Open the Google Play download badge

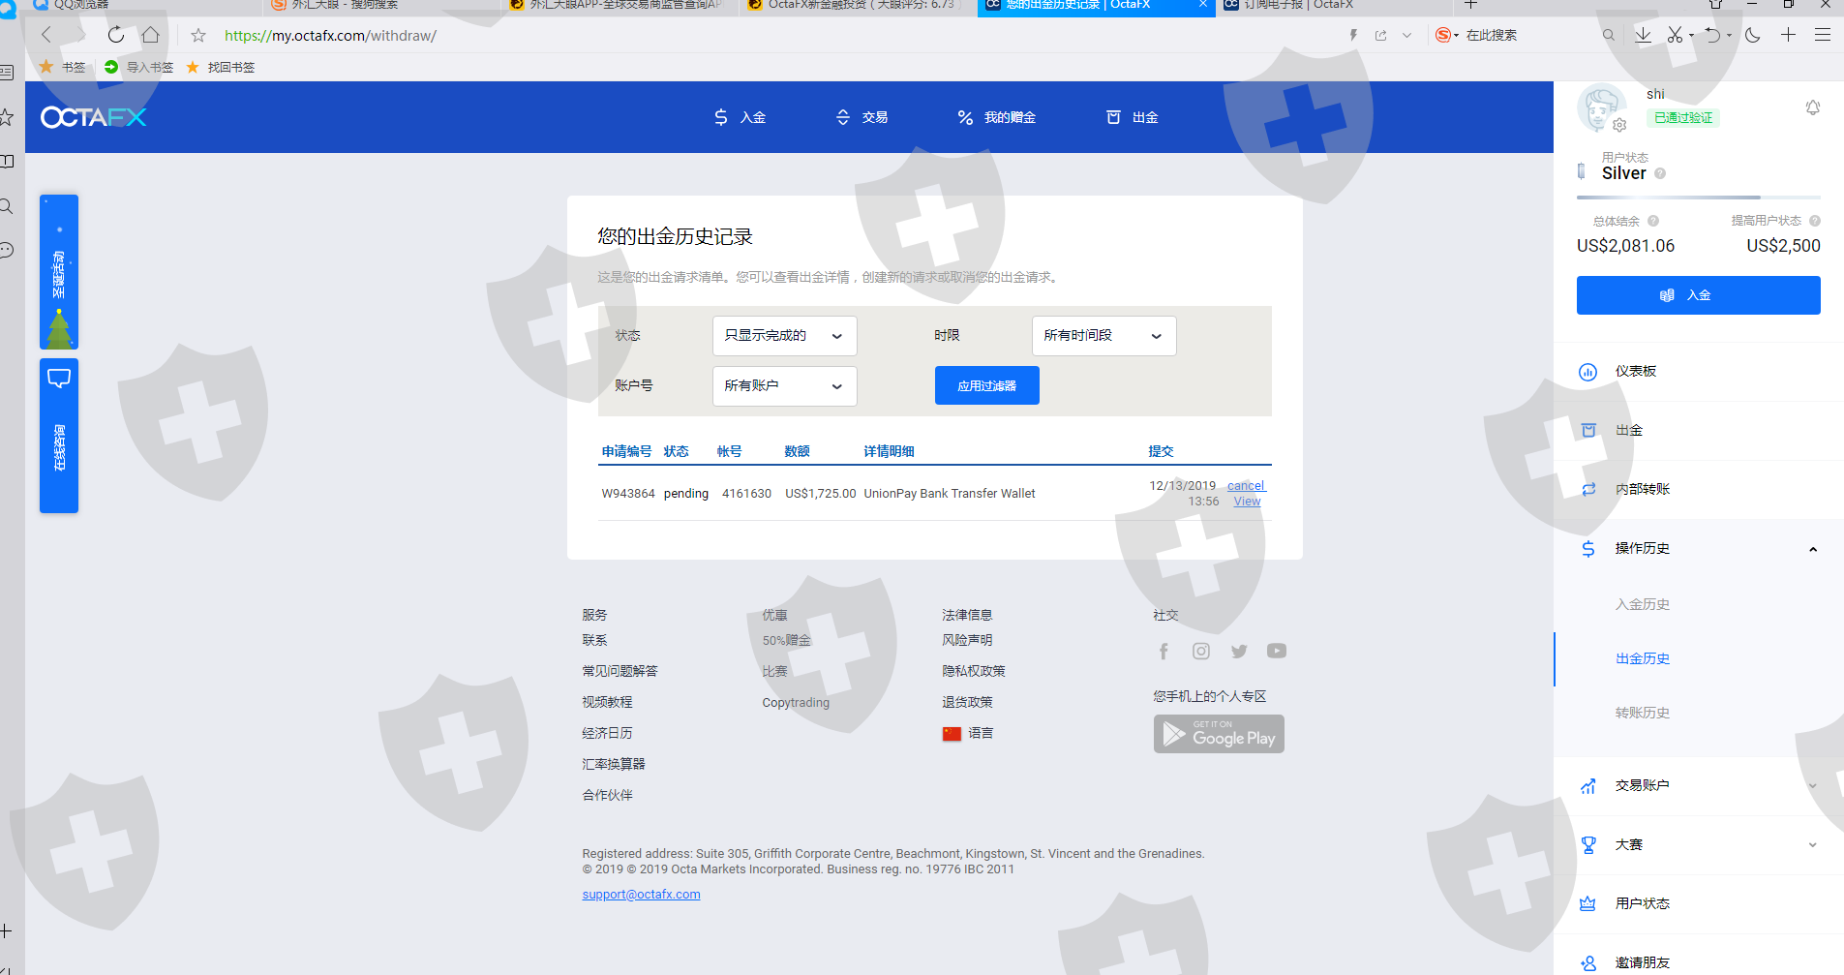click(1219, 734)
